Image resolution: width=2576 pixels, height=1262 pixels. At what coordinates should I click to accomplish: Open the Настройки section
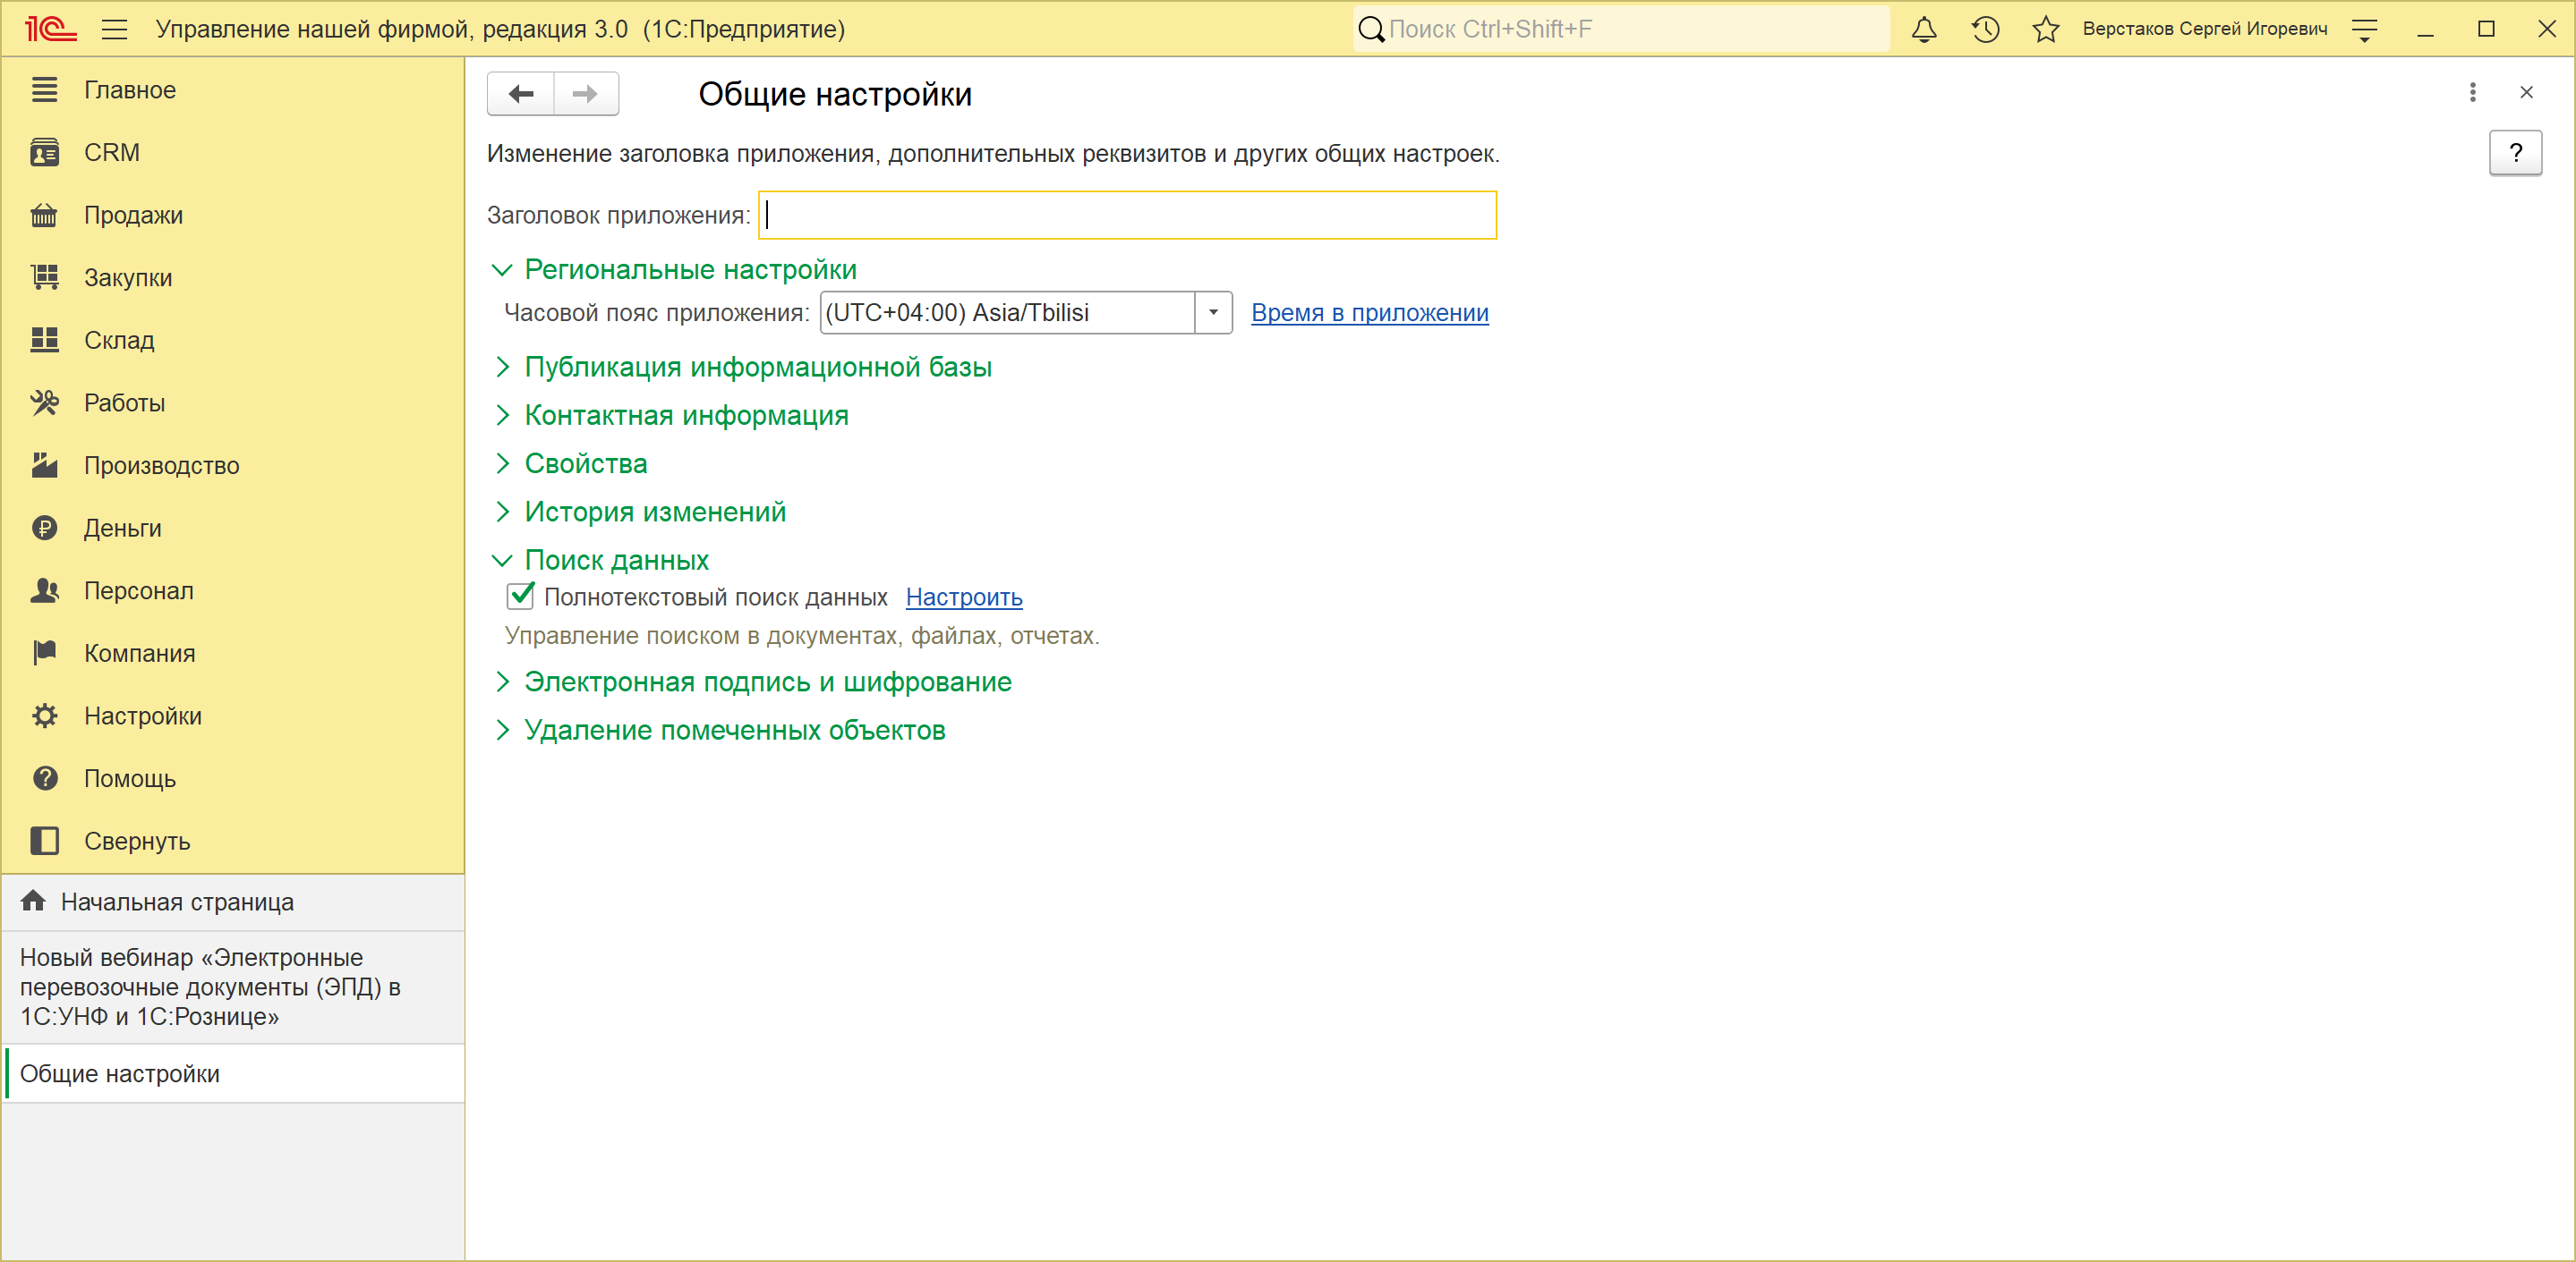pyautogui.click(x=233, y=716)
